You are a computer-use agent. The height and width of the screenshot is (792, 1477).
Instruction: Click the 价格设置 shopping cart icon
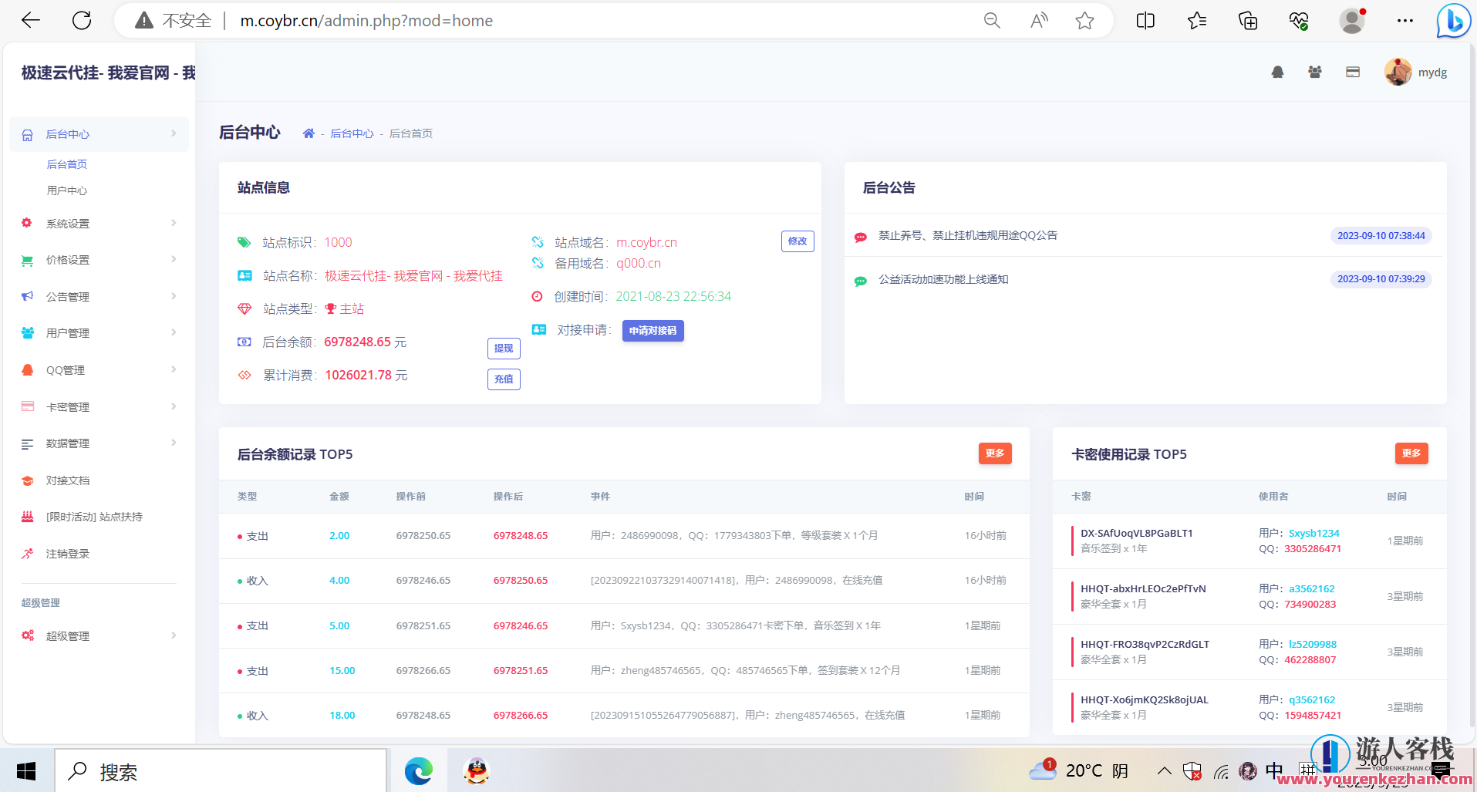[x=27, y=260]
